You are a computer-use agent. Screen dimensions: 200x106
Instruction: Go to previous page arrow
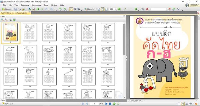pos(87,104)
